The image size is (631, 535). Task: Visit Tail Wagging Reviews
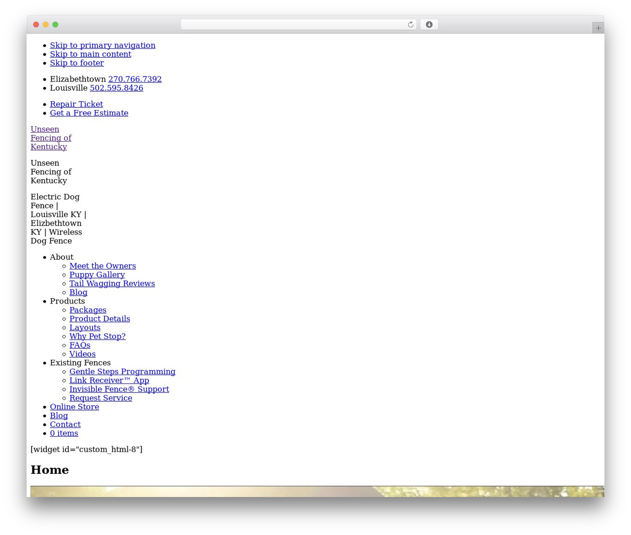point(112,284)
